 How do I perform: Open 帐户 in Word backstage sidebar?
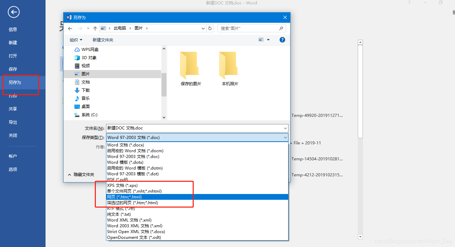[22, 156]
